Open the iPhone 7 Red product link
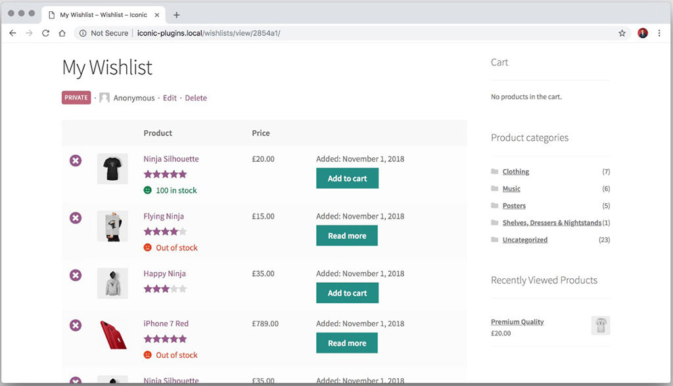Screen dimensions: 673x386 point(166,324)
